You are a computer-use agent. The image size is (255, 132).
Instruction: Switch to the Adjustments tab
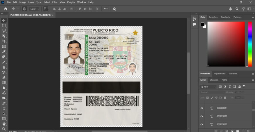point(219,74)
